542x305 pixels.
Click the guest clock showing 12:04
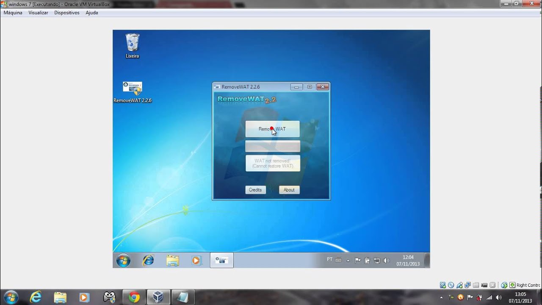pyautogui.click(x=408, y=261)
